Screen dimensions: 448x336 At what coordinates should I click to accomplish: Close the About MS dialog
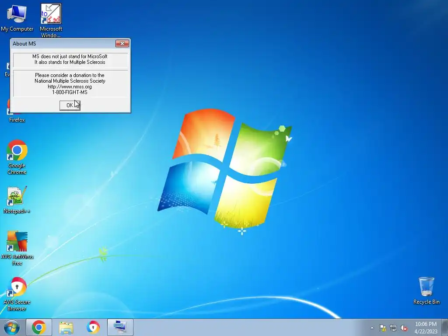pyautogui.click(x=122, y=43)
